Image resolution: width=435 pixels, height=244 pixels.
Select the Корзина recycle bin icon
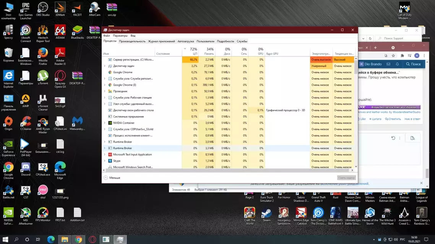[x=8, y=55]
